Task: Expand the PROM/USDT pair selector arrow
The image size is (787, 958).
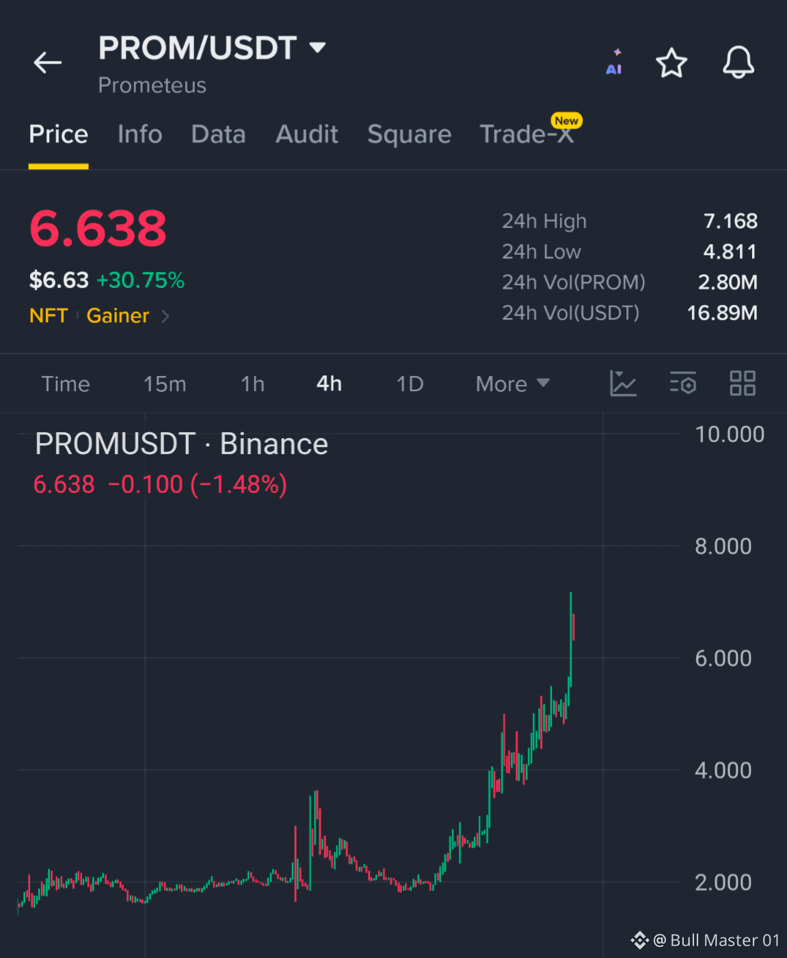Action: tap(317, 48)
